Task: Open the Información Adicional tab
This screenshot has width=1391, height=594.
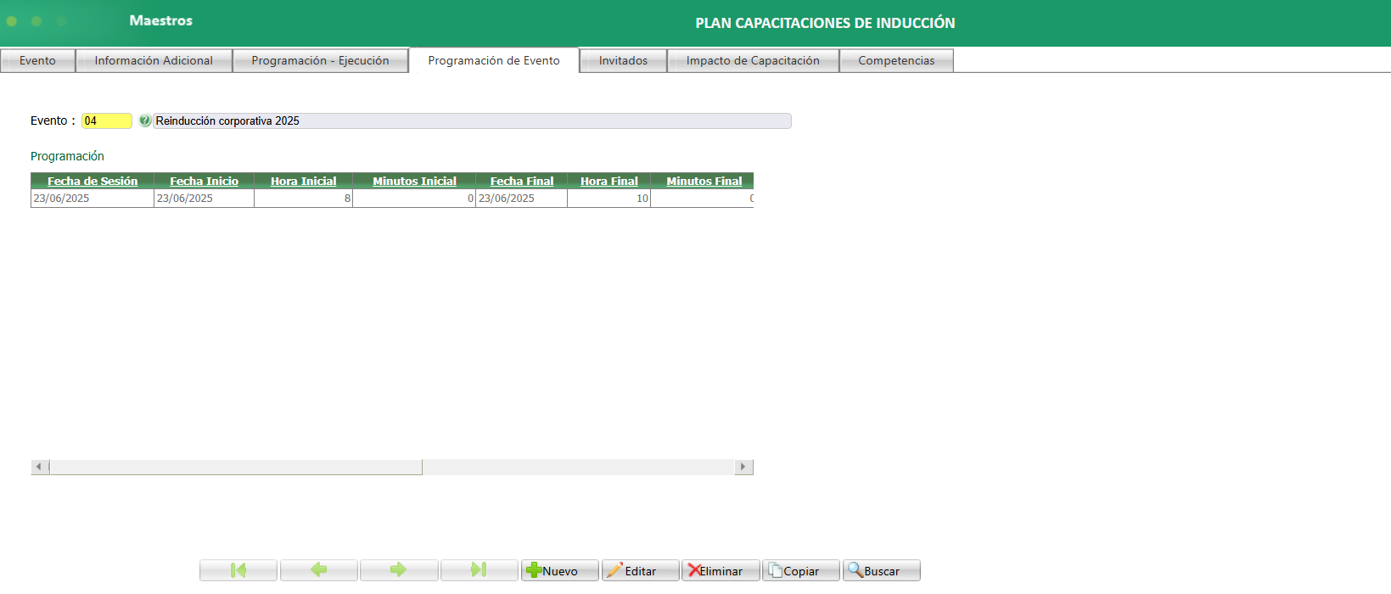Action: tap(154, 60)
